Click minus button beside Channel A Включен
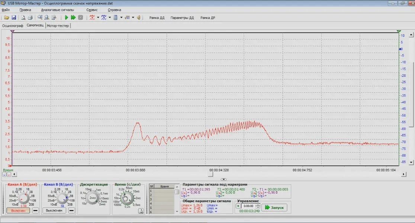The height and width of the screenshot is (223, 415). point(35,211)
